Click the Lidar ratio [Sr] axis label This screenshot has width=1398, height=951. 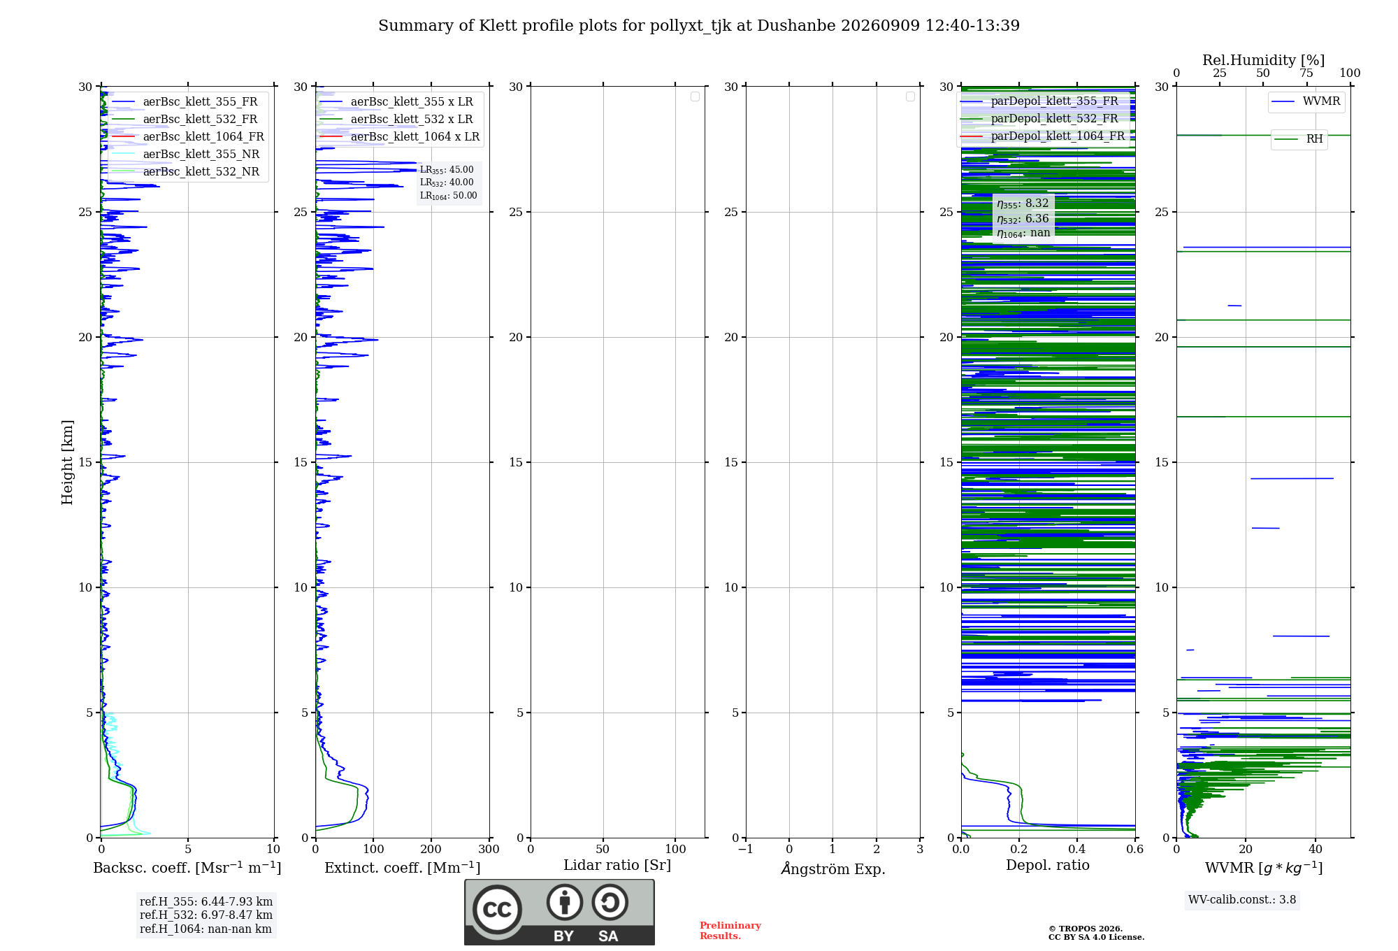pos(617,866)
